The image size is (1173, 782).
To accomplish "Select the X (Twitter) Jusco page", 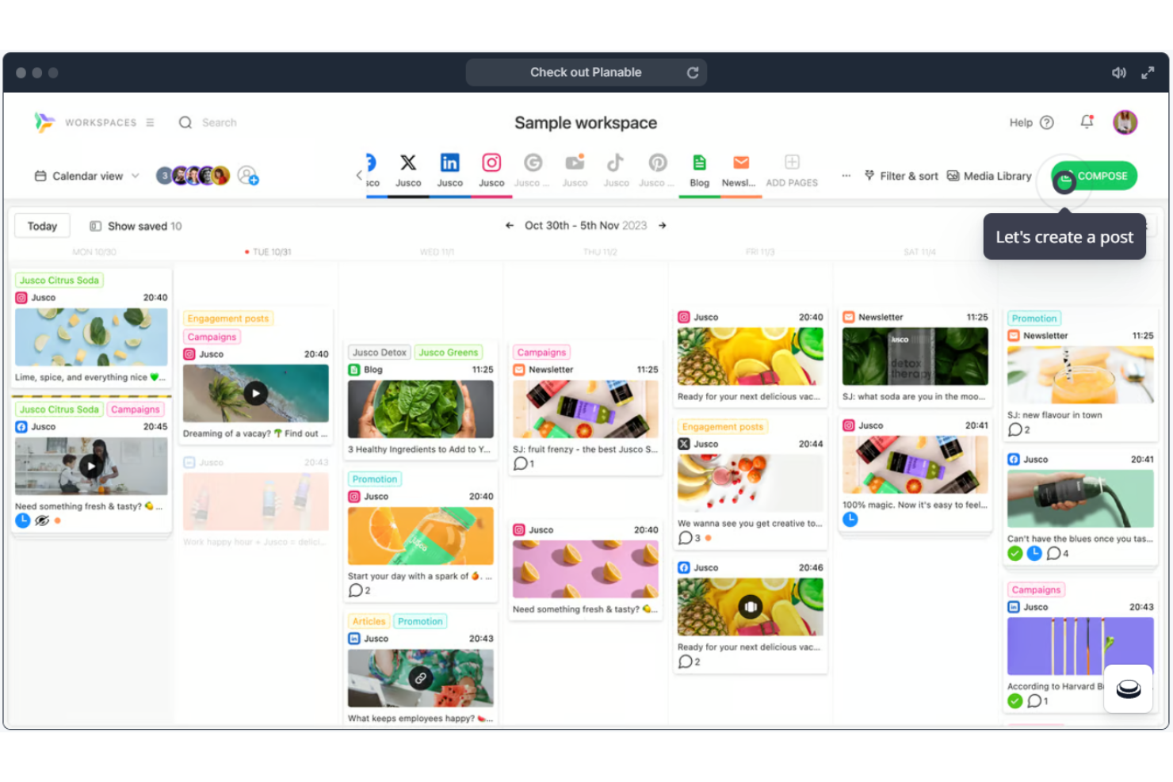I will click(x=408, y=170).
